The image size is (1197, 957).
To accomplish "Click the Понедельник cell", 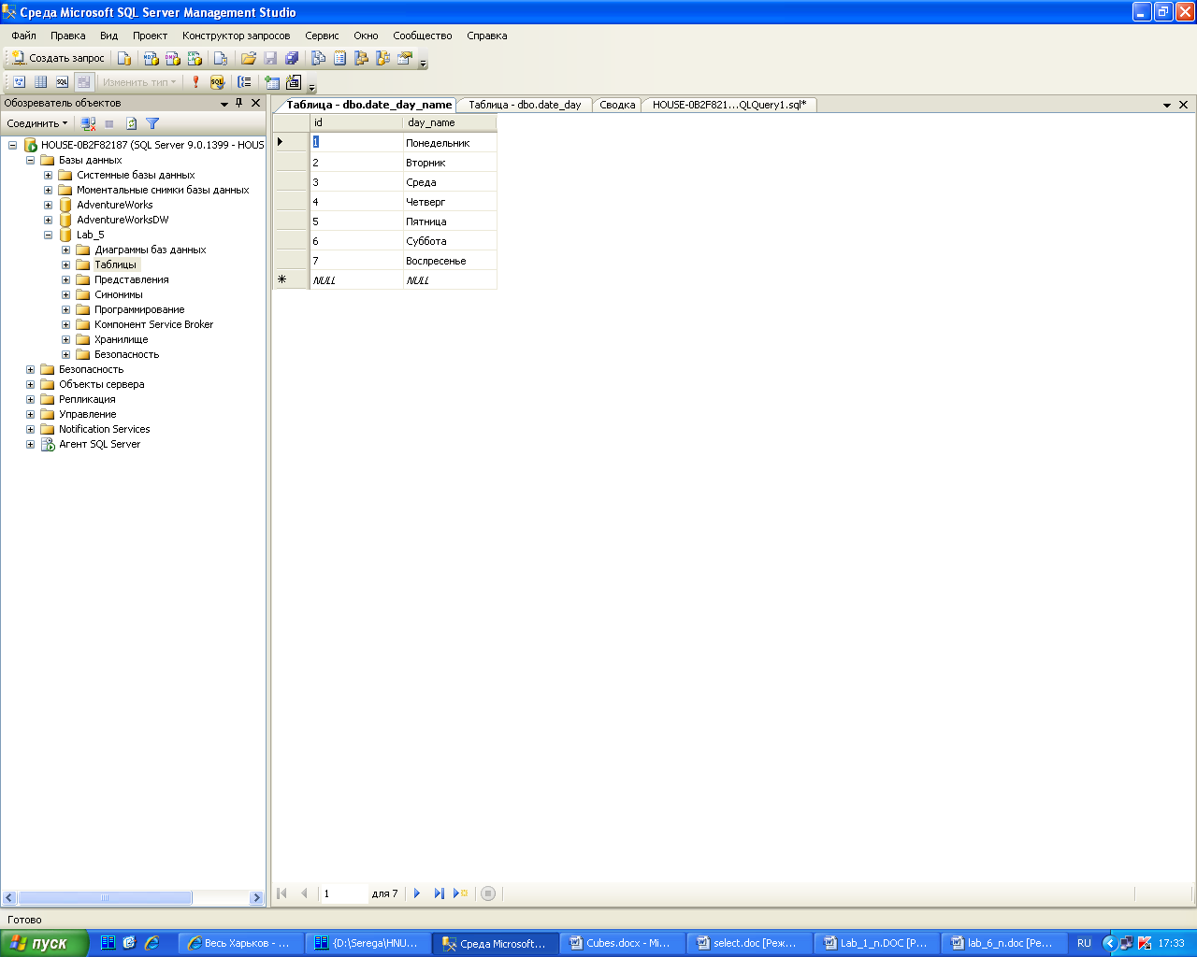I will (450, 143).
